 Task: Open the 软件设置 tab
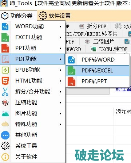(x=55, y=16)
